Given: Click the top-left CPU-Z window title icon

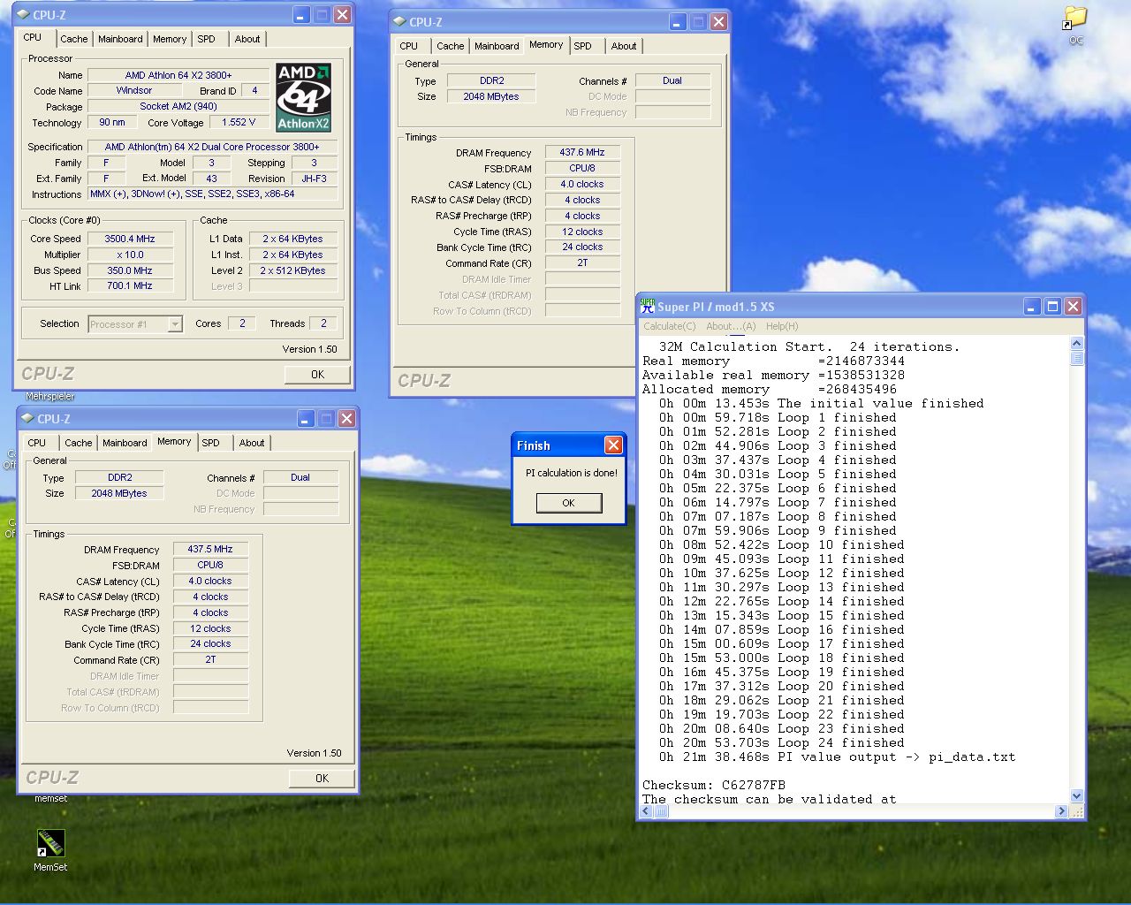Looking at the screenshot, I should pyautogui.click(x=24, y=14).
